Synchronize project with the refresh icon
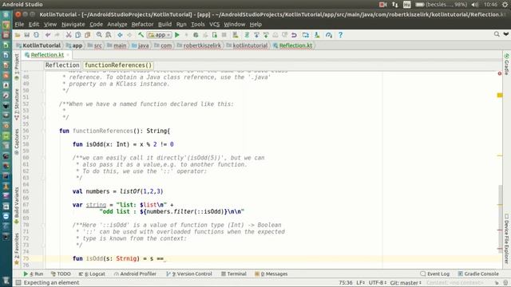The height and width of the screenshot is (287, 511). (36, 35)
